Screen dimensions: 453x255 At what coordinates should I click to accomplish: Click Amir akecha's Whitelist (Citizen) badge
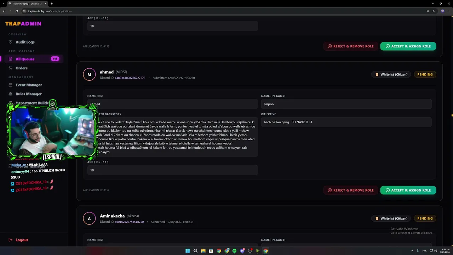[391, 219]
